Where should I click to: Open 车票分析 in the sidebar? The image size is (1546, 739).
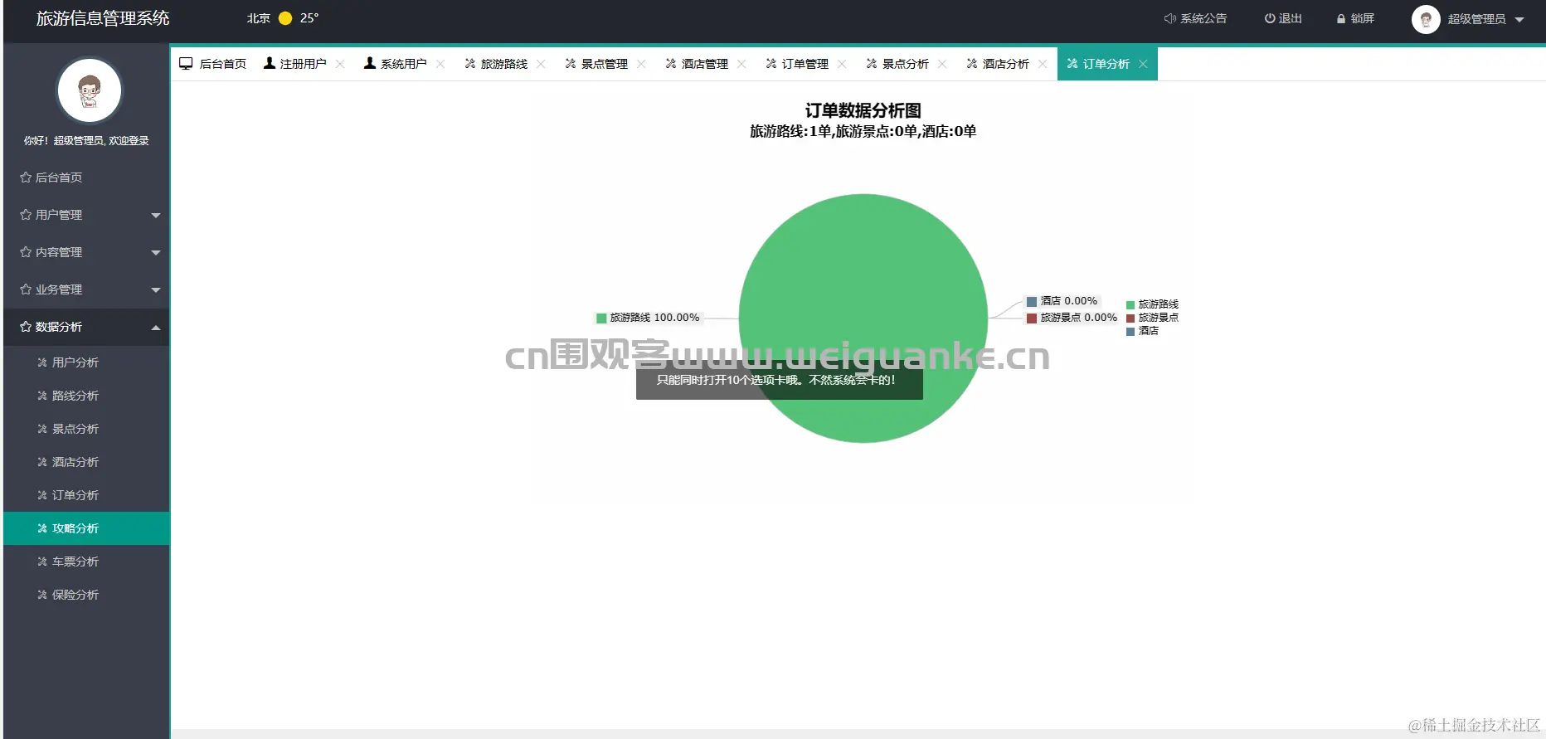click(x=86, y=562)
